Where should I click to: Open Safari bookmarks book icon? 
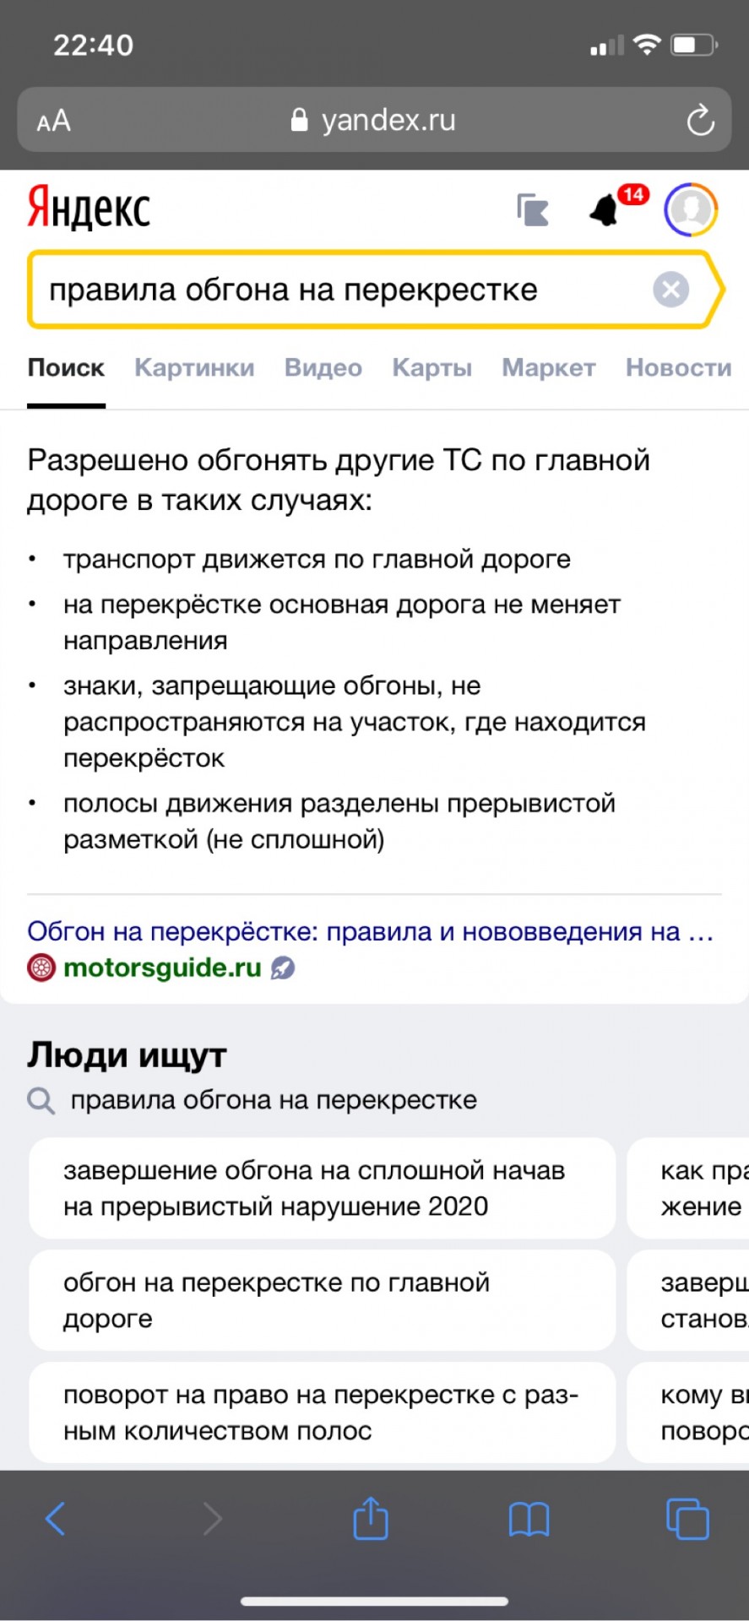[x=529, y=1520]
